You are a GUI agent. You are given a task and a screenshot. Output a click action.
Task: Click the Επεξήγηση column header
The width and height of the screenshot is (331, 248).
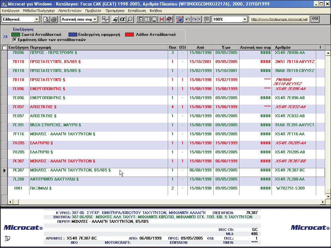[18, 47]
